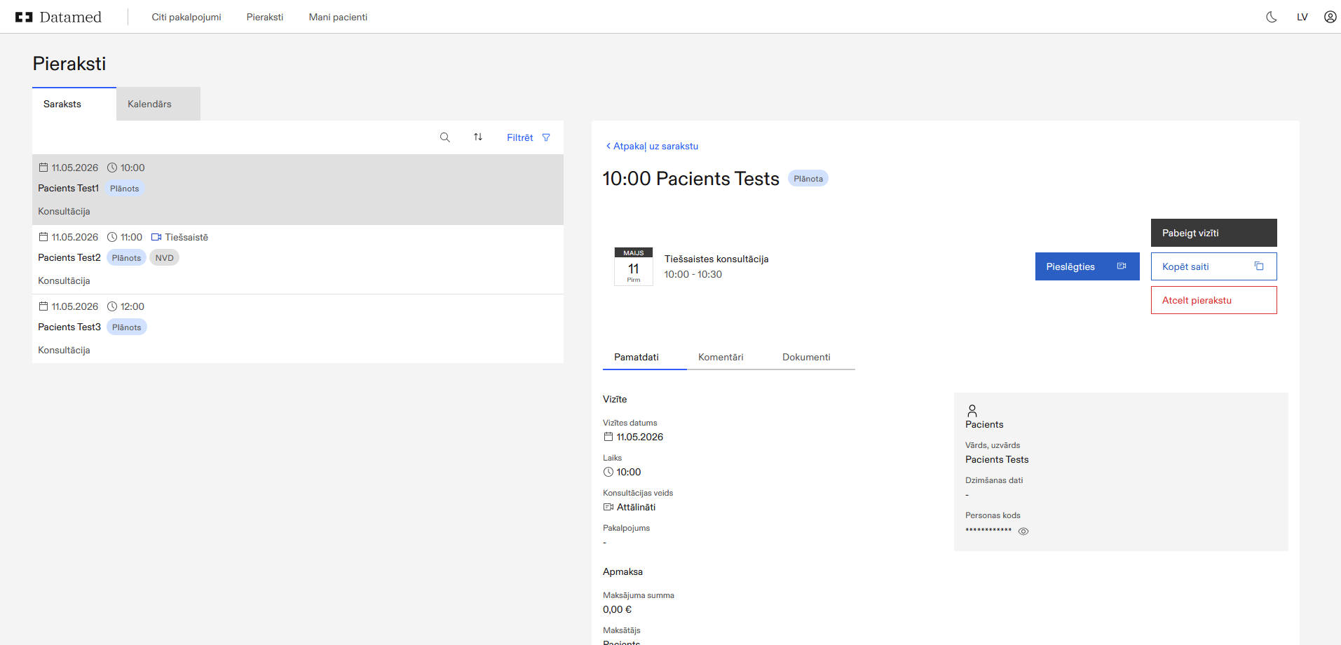Click Konsultācija label under Pacients Test2
Screen dimensions: 1341x645
coord(64,280)
